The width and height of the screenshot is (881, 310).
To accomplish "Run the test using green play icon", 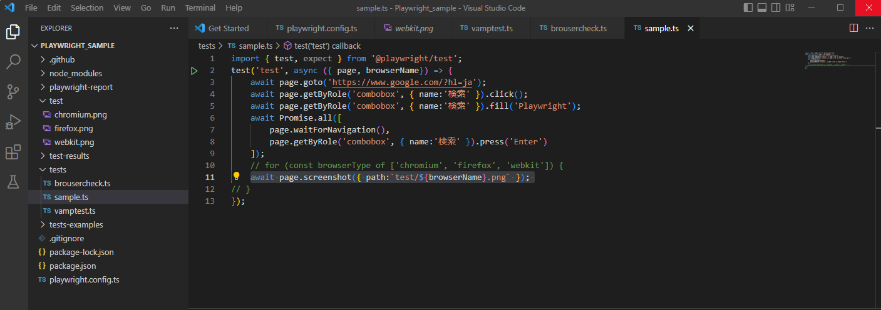I will pos(194,71).
